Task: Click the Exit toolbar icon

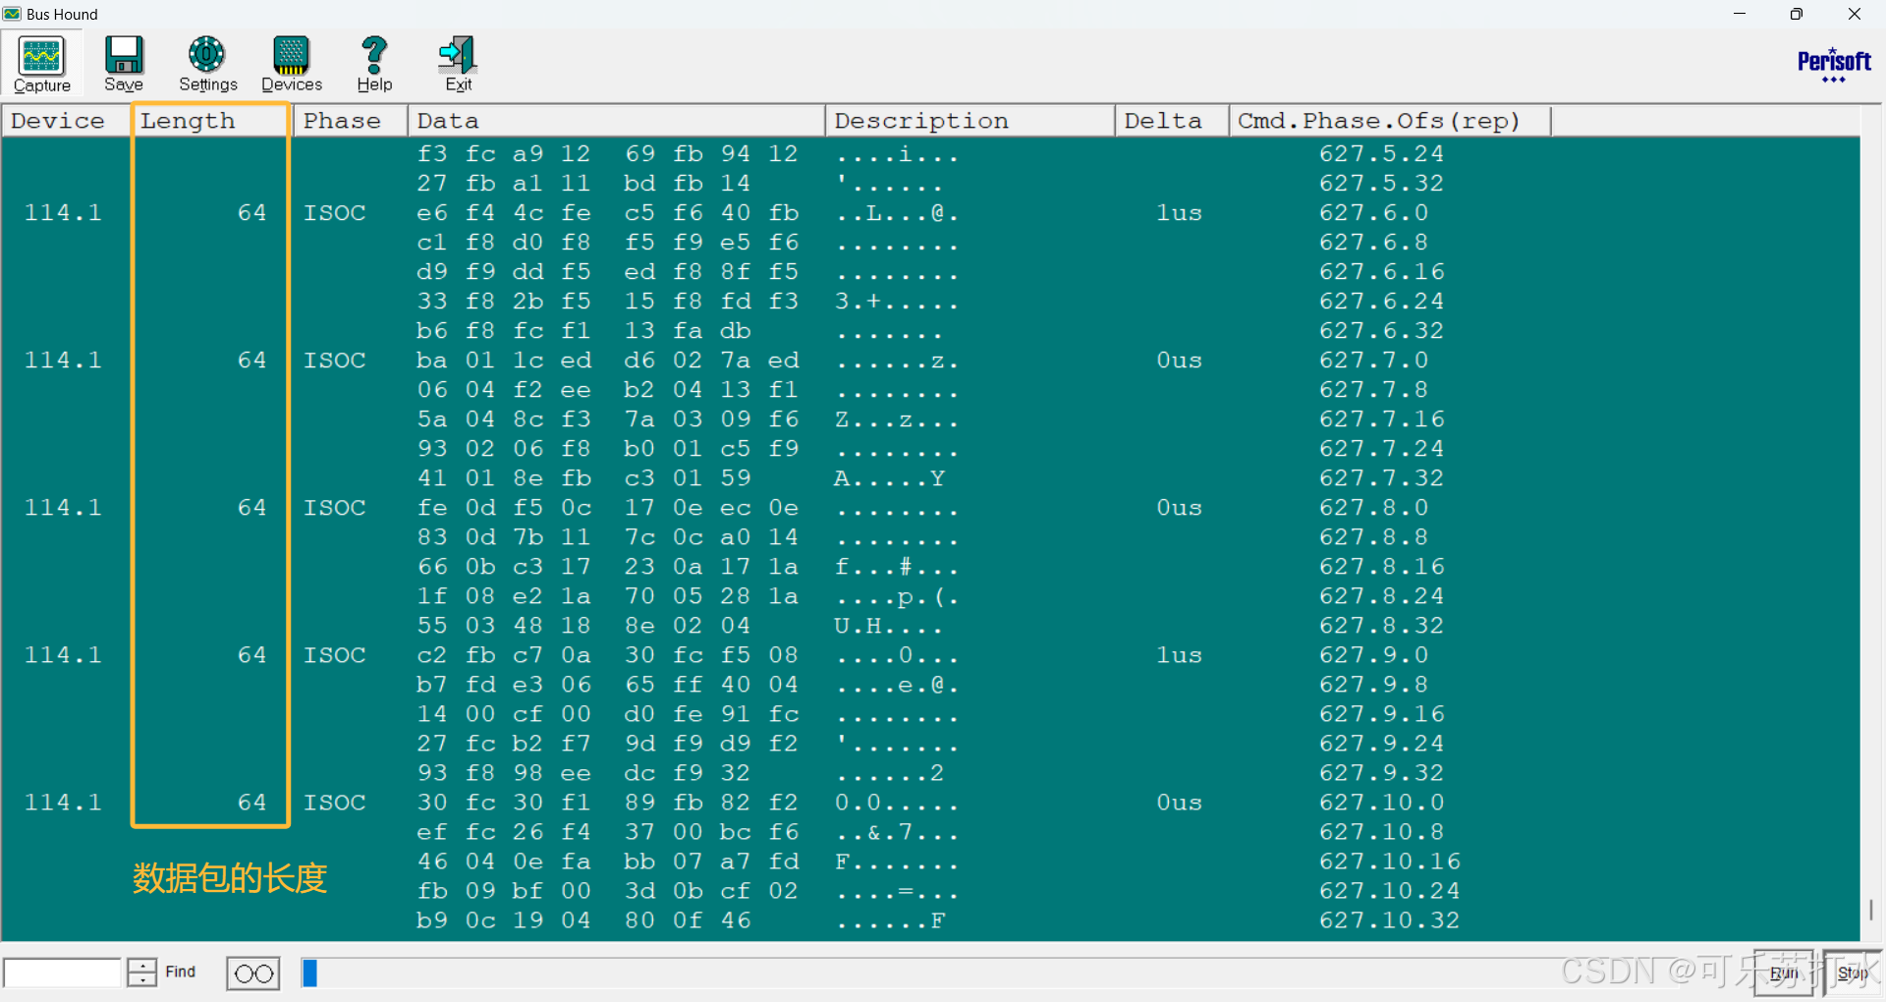Action: [x=458, y=64]
